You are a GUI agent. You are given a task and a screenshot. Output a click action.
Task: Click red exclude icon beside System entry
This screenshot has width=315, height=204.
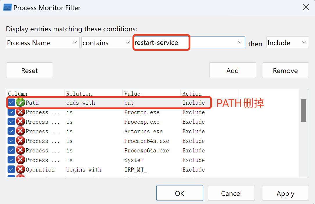point(20,160)
